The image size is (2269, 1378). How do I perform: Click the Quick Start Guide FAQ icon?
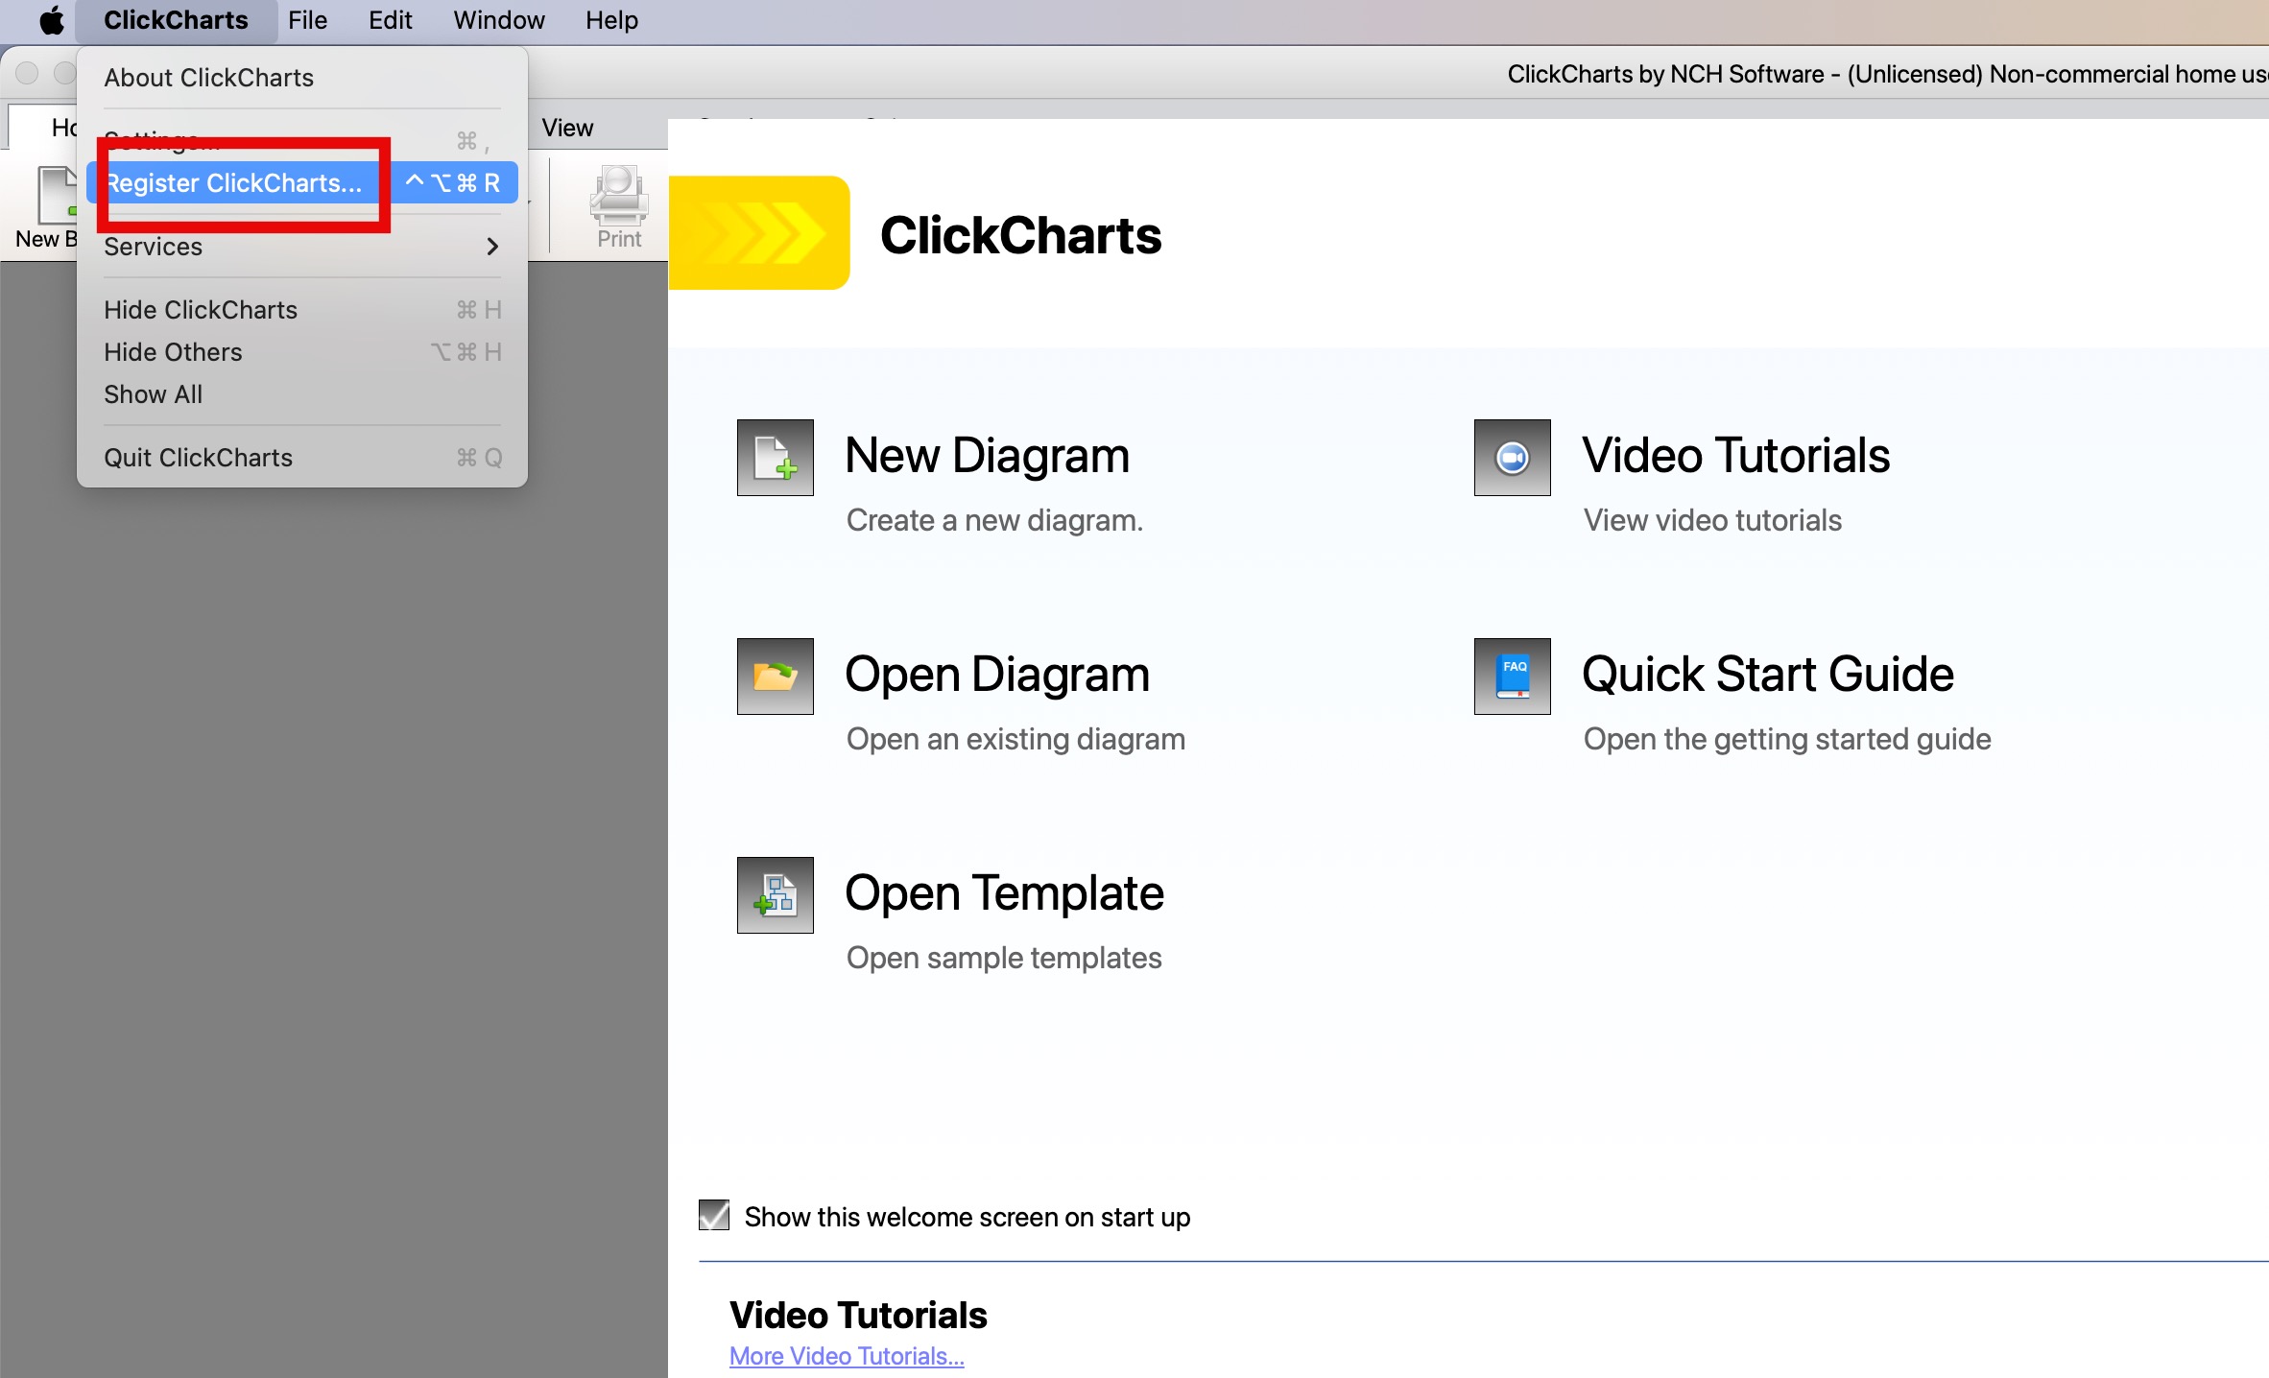1512,677
